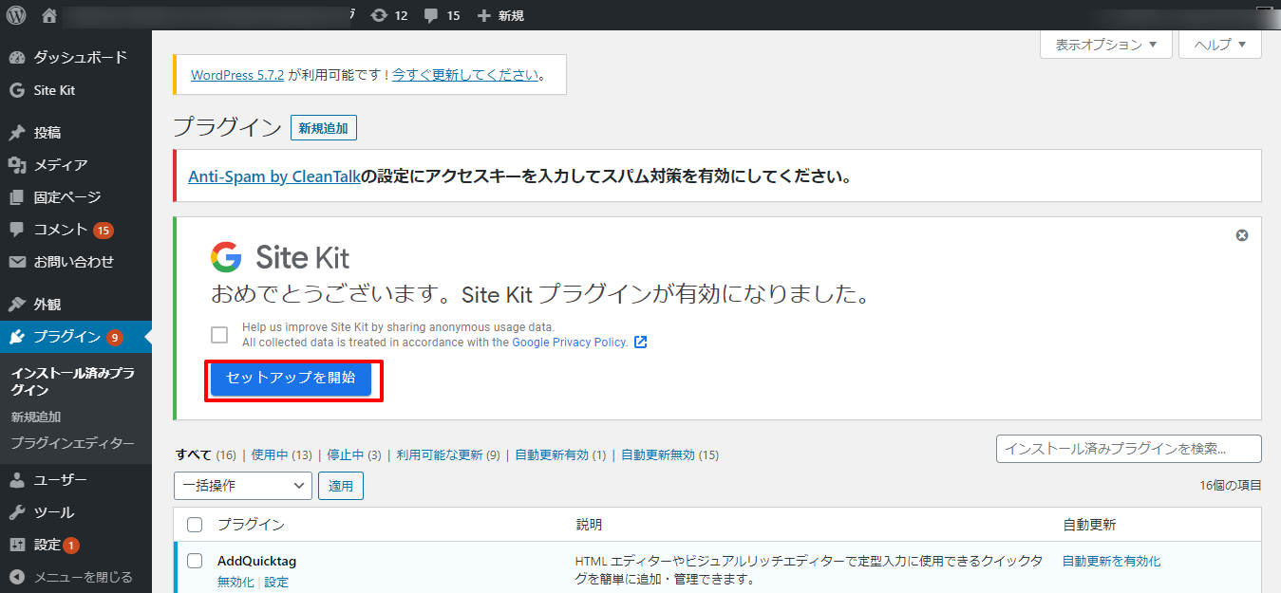1281x593 pixels.
Task: Sort by プラグイン column header
Action: [251, 525]
